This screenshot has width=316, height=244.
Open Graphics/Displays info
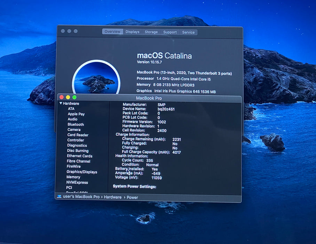click(82, 172)
